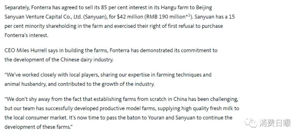Click the 消费日曝 watermark text
This screenshot has width=301, height=137.
click(x=275, y=123)
